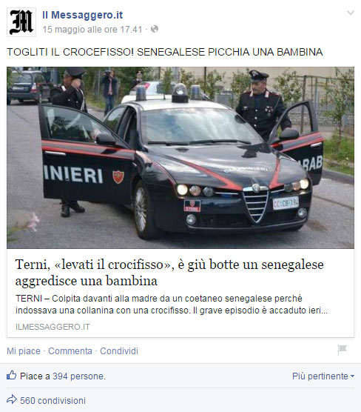Click the Commenta button

(x=70, y=351)
